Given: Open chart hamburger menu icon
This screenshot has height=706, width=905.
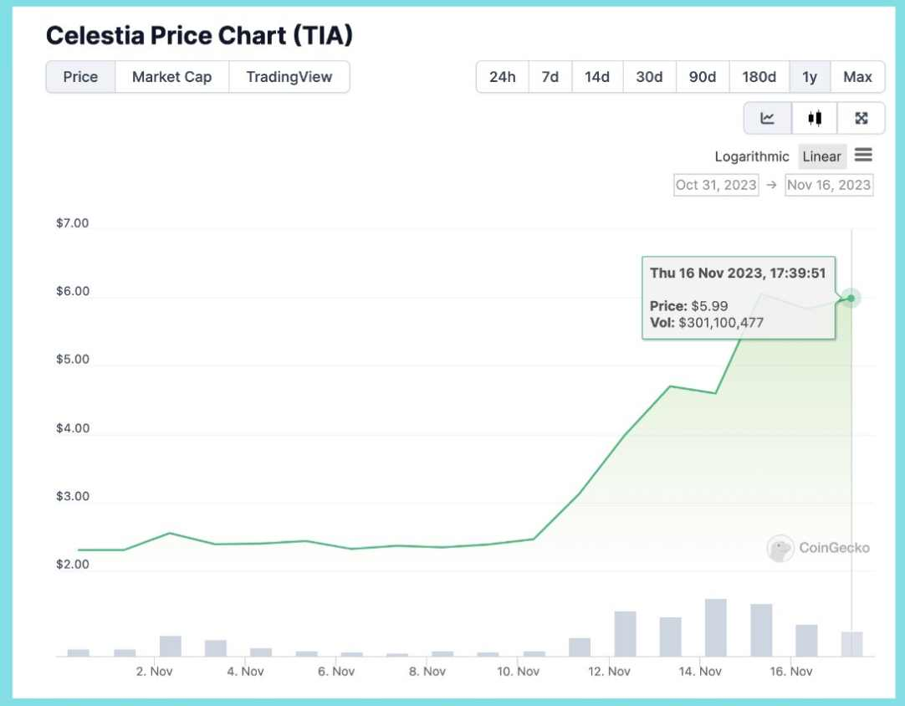Looking at the screenshot, I should coord(863,156).
